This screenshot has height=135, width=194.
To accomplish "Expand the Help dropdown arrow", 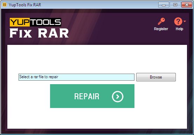I will point(185,21).
